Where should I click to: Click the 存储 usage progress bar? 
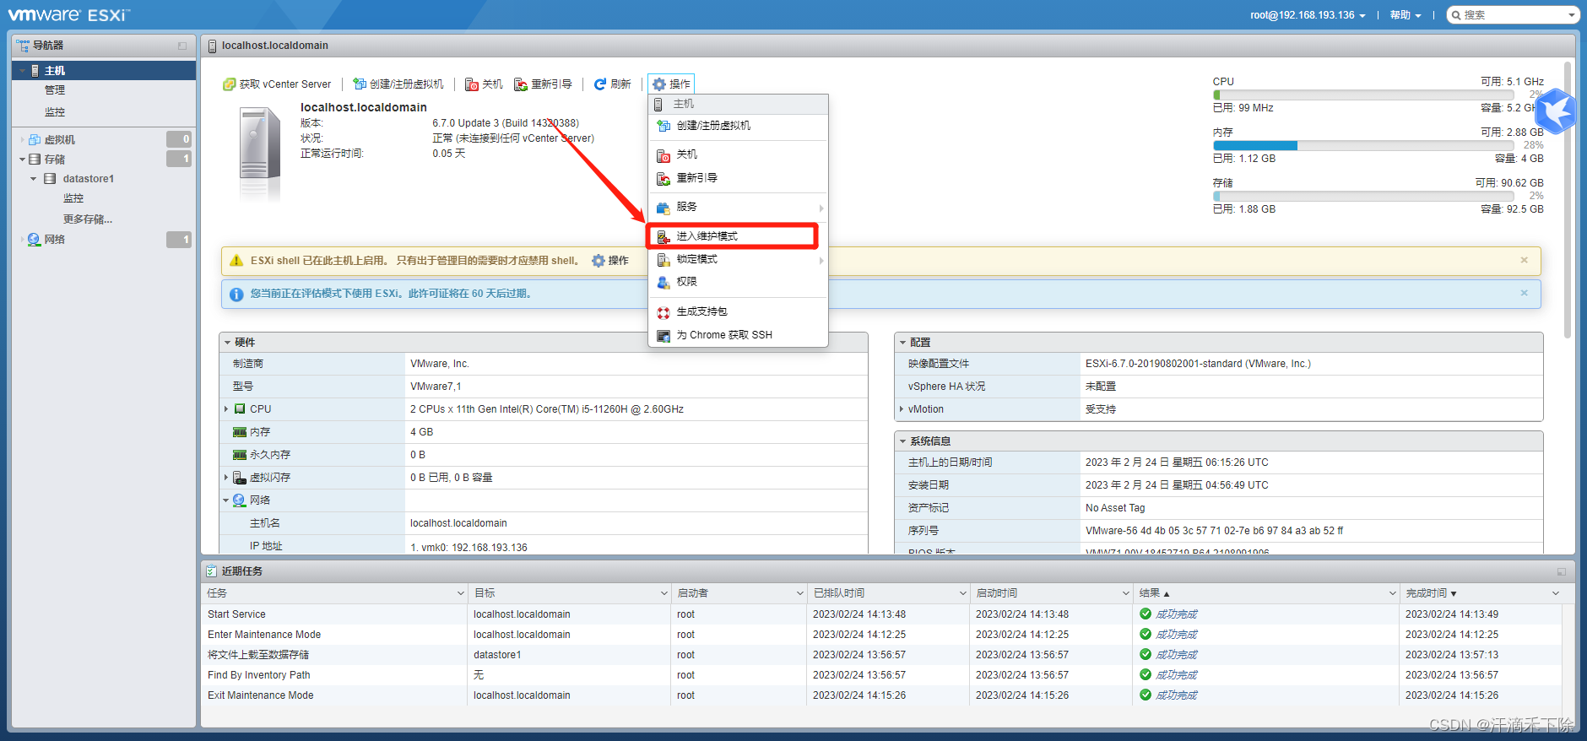1363,196
